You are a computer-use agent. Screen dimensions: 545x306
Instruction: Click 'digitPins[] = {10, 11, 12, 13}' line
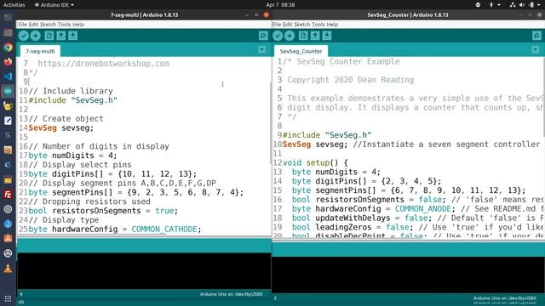(112, 173)
